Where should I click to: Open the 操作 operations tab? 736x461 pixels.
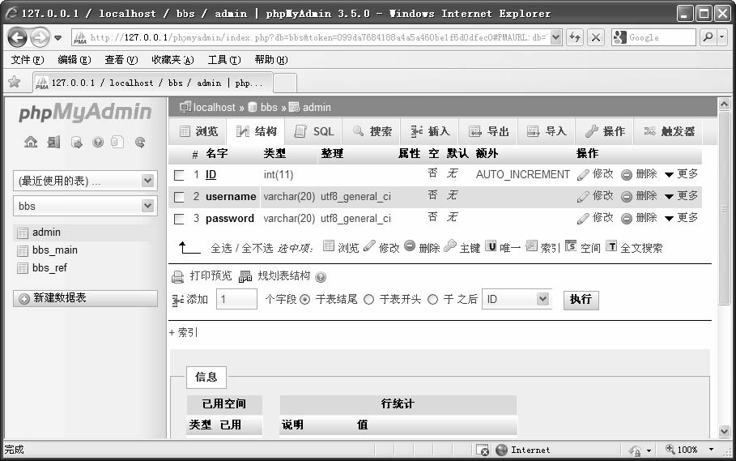click(x=605, y=131)
